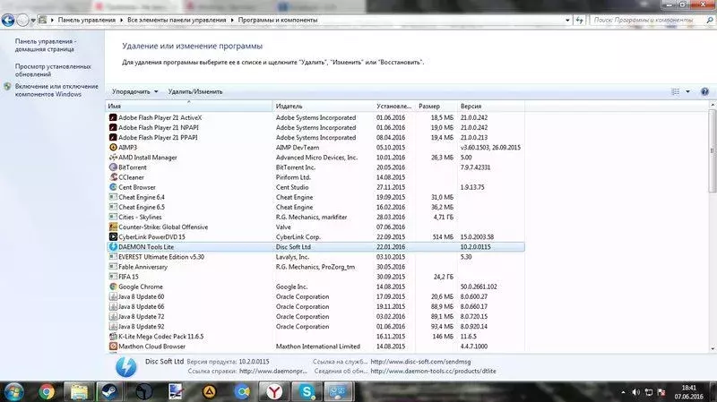Screen dimensions: 717x402
Task: Open the AIMP player from the taskbar
Action: coord(209,391)
